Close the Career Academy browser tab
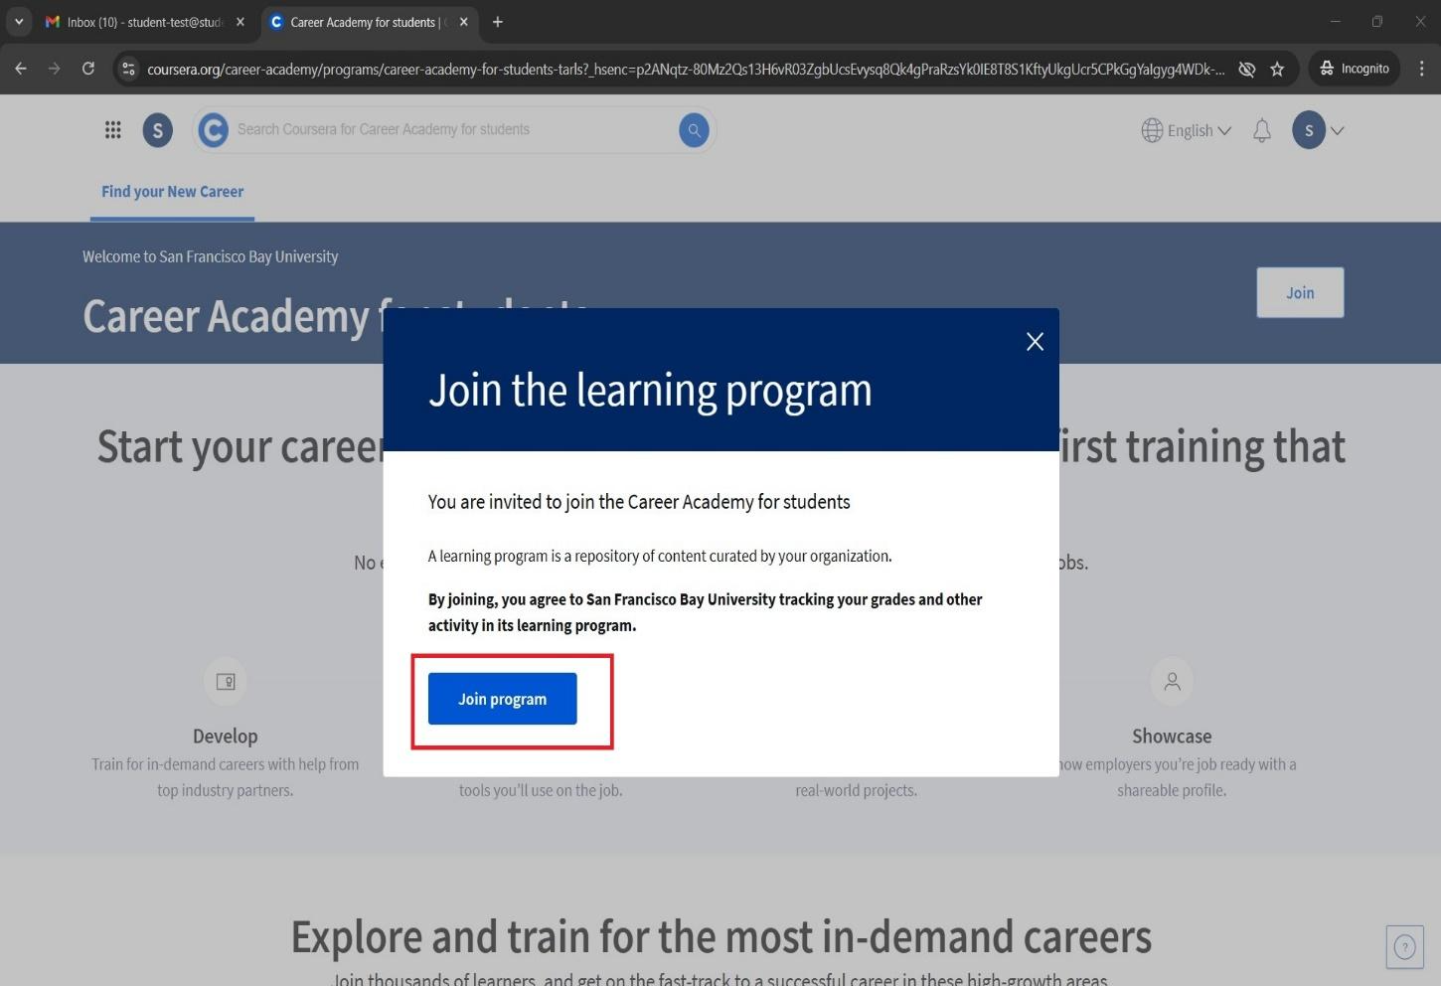The image size is (1441, 986). [x=463, y=22]
